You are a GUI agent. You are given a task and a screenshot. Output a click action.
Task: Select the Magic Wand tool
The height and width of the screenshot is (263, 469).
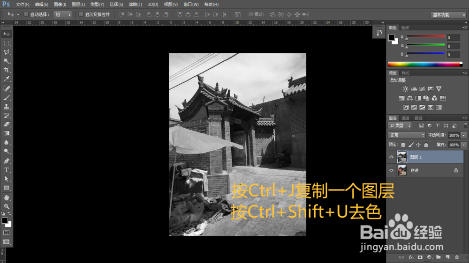coord(6,61)
